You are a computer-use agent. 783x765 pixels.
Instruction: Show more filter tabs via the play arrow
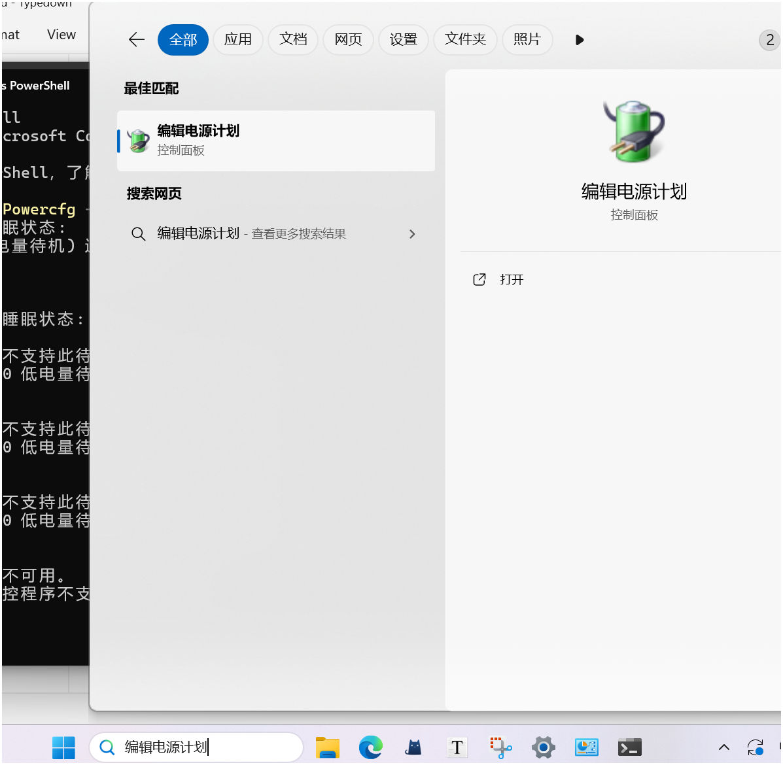580,39
